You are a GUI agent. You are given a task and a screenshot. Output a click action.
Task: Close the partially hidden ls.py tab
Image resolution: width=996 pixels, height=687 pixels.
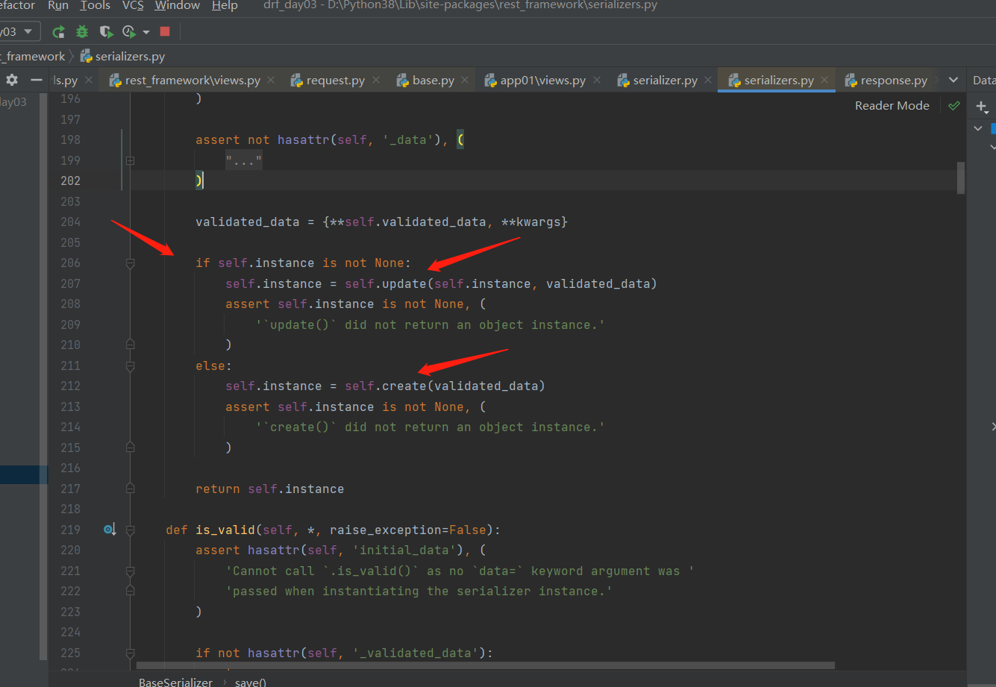point(88,80)
